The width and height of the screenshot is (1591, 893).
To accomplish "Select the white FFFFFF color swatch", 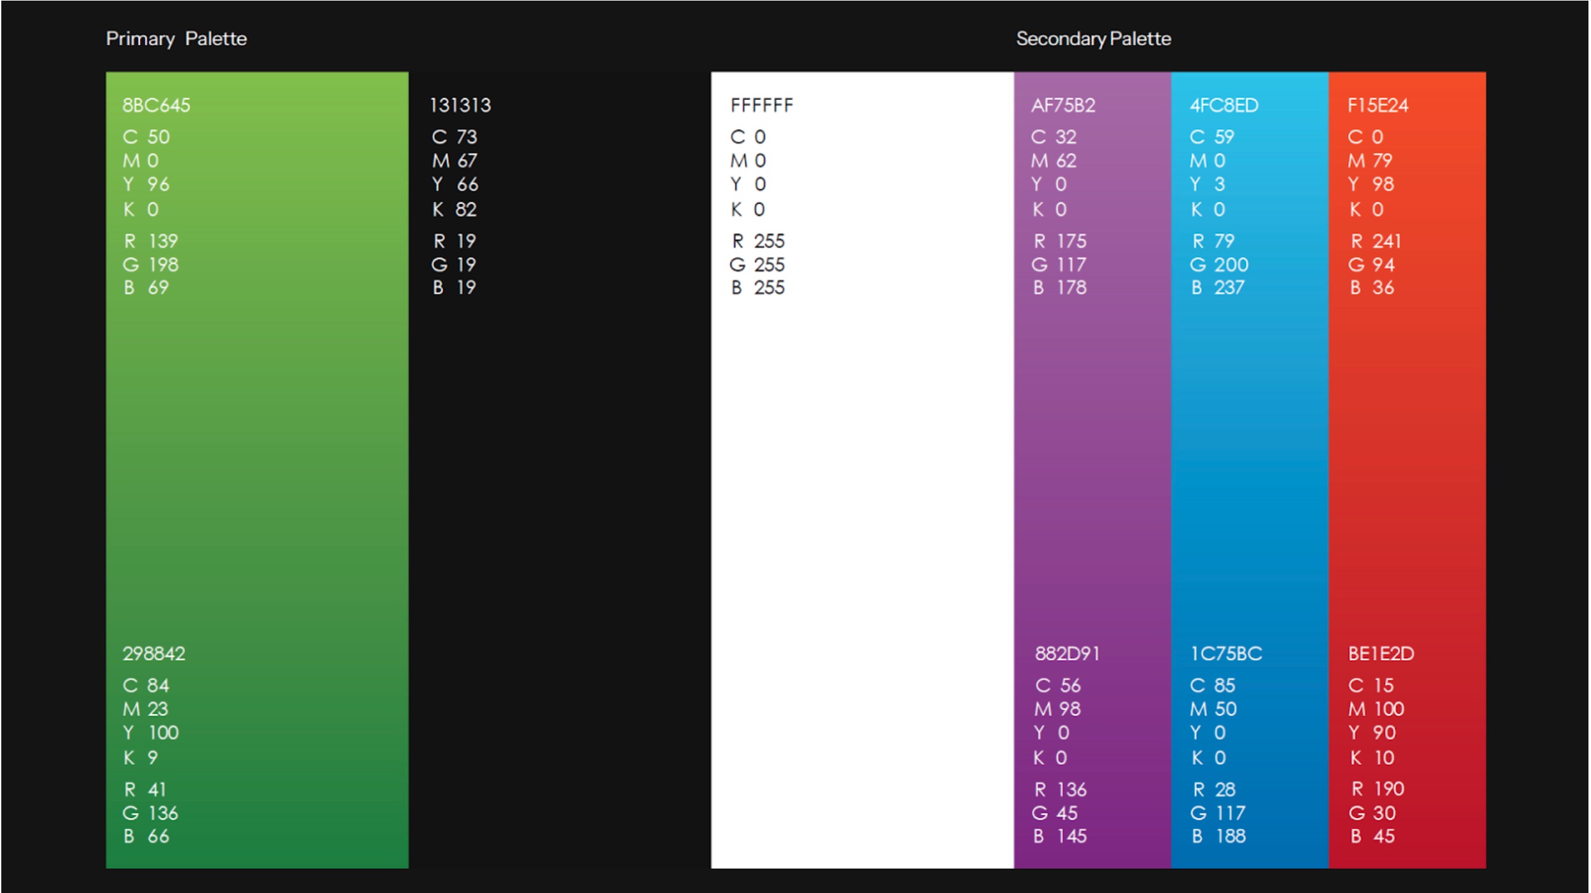I will coord(858,445).
